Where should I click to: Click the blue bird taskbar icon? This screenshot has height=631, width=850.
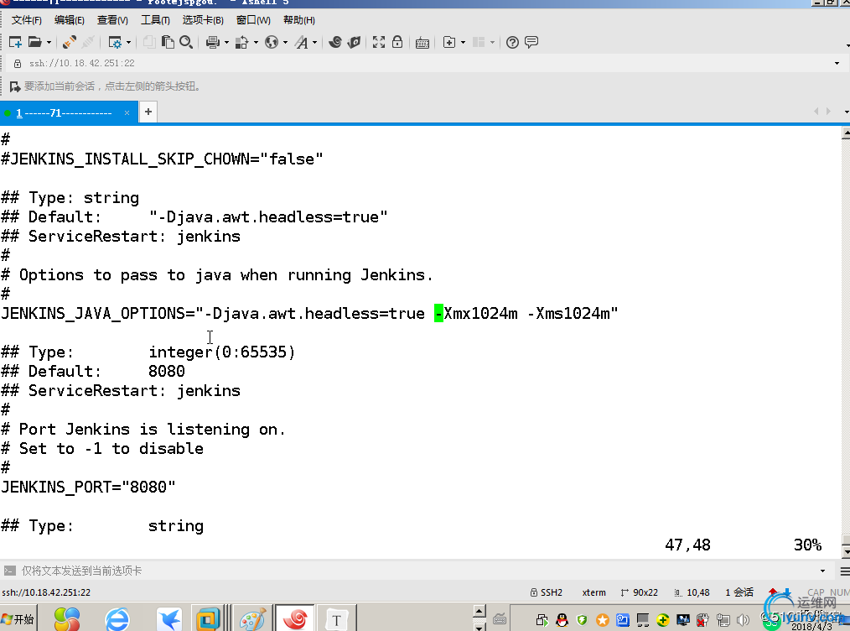coord(169,619)
